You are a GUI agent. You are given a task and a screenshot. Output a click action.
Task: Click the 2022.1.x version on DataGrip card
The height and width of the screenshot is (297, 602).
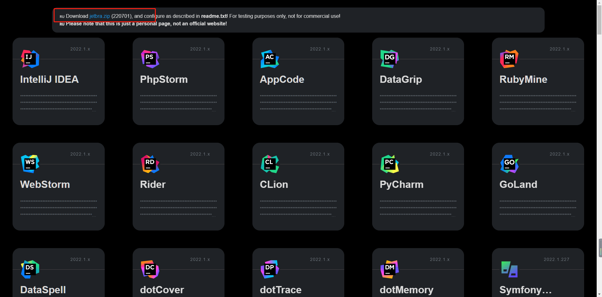[x=440, y=49]
